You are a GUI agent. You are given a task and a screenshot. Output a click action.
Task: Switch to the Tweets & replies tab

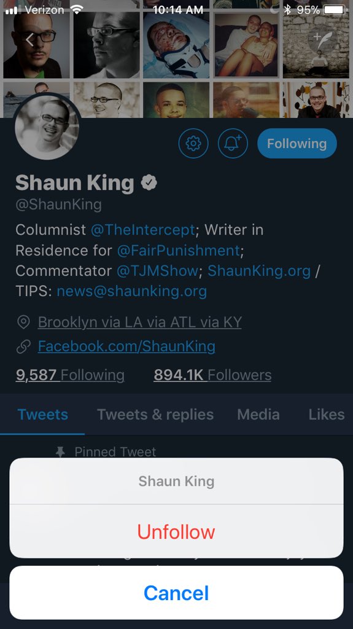155,415
